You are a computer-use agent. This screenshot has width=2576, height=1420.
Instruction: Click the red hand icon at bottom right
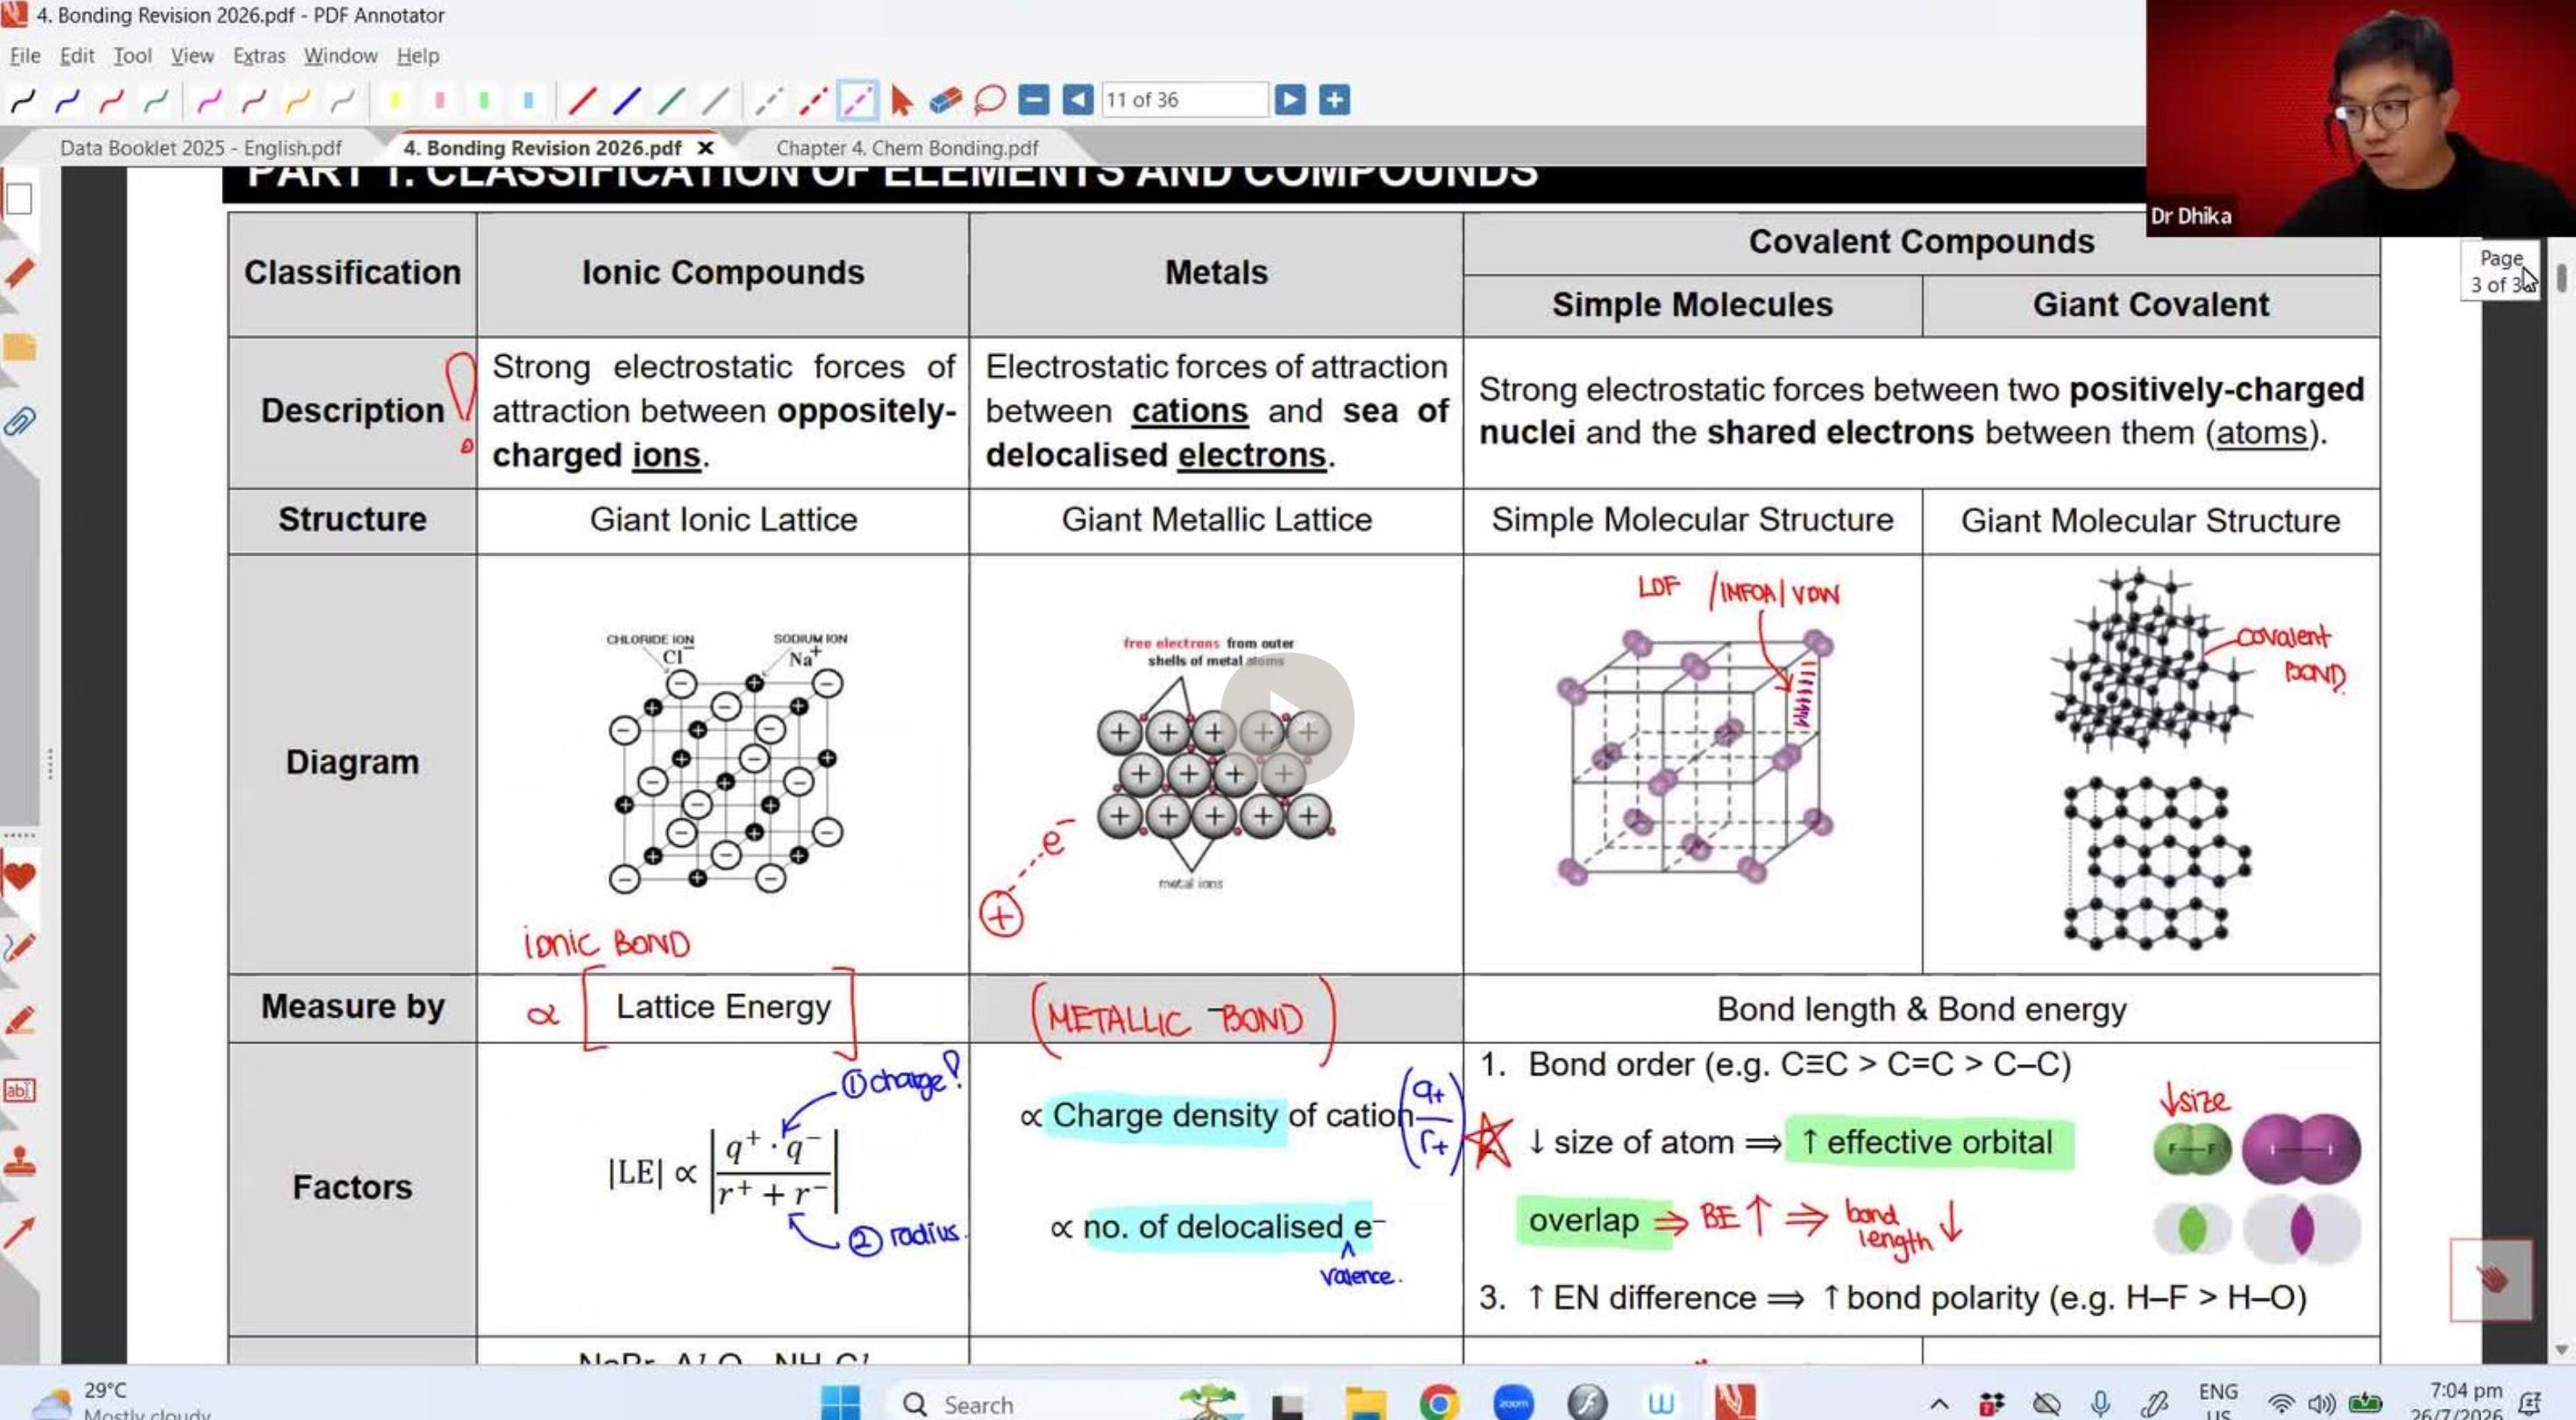(2491, 1280)
